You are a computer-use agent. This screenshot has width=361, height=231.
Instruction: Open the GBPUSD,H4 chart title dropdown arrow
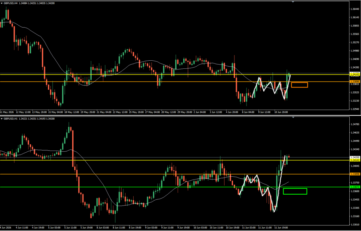2,3
